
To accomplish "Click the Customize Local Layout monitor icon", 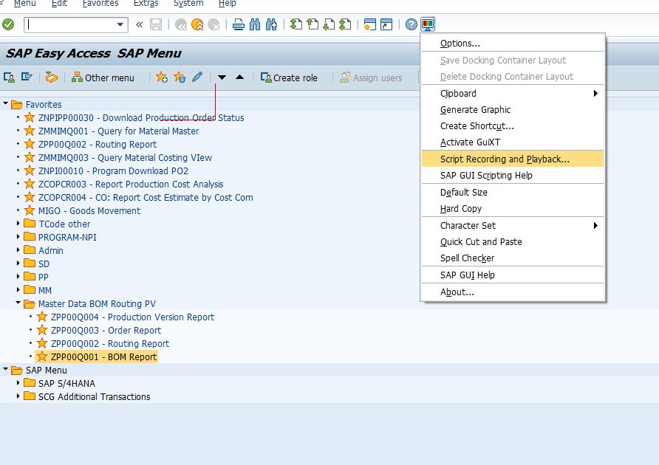I will [x=428, y=24].
